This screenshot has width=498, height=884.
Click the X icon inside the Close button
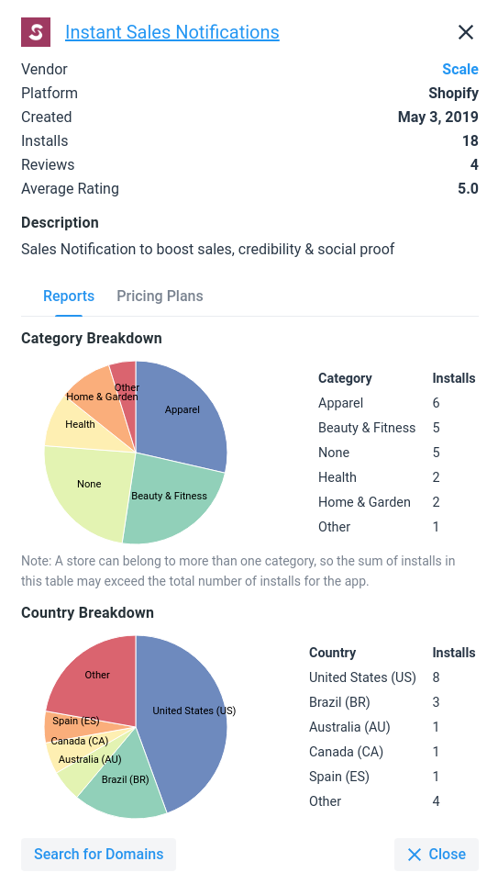pos(414,855)
